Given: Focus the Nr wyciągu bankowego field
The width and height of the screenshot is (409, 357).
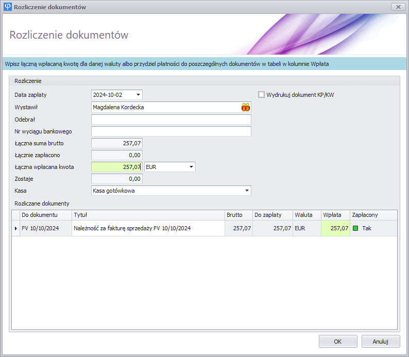Looking at the screenshot, I should click(x=171, y=131).
